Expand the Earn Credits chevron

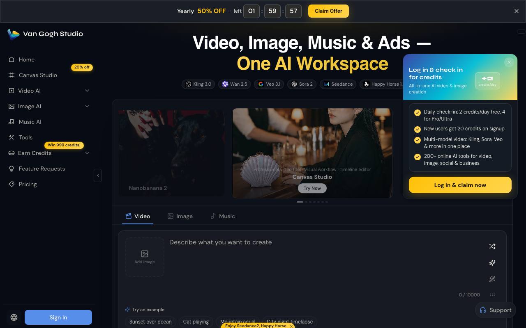click(x=87, y=153)
